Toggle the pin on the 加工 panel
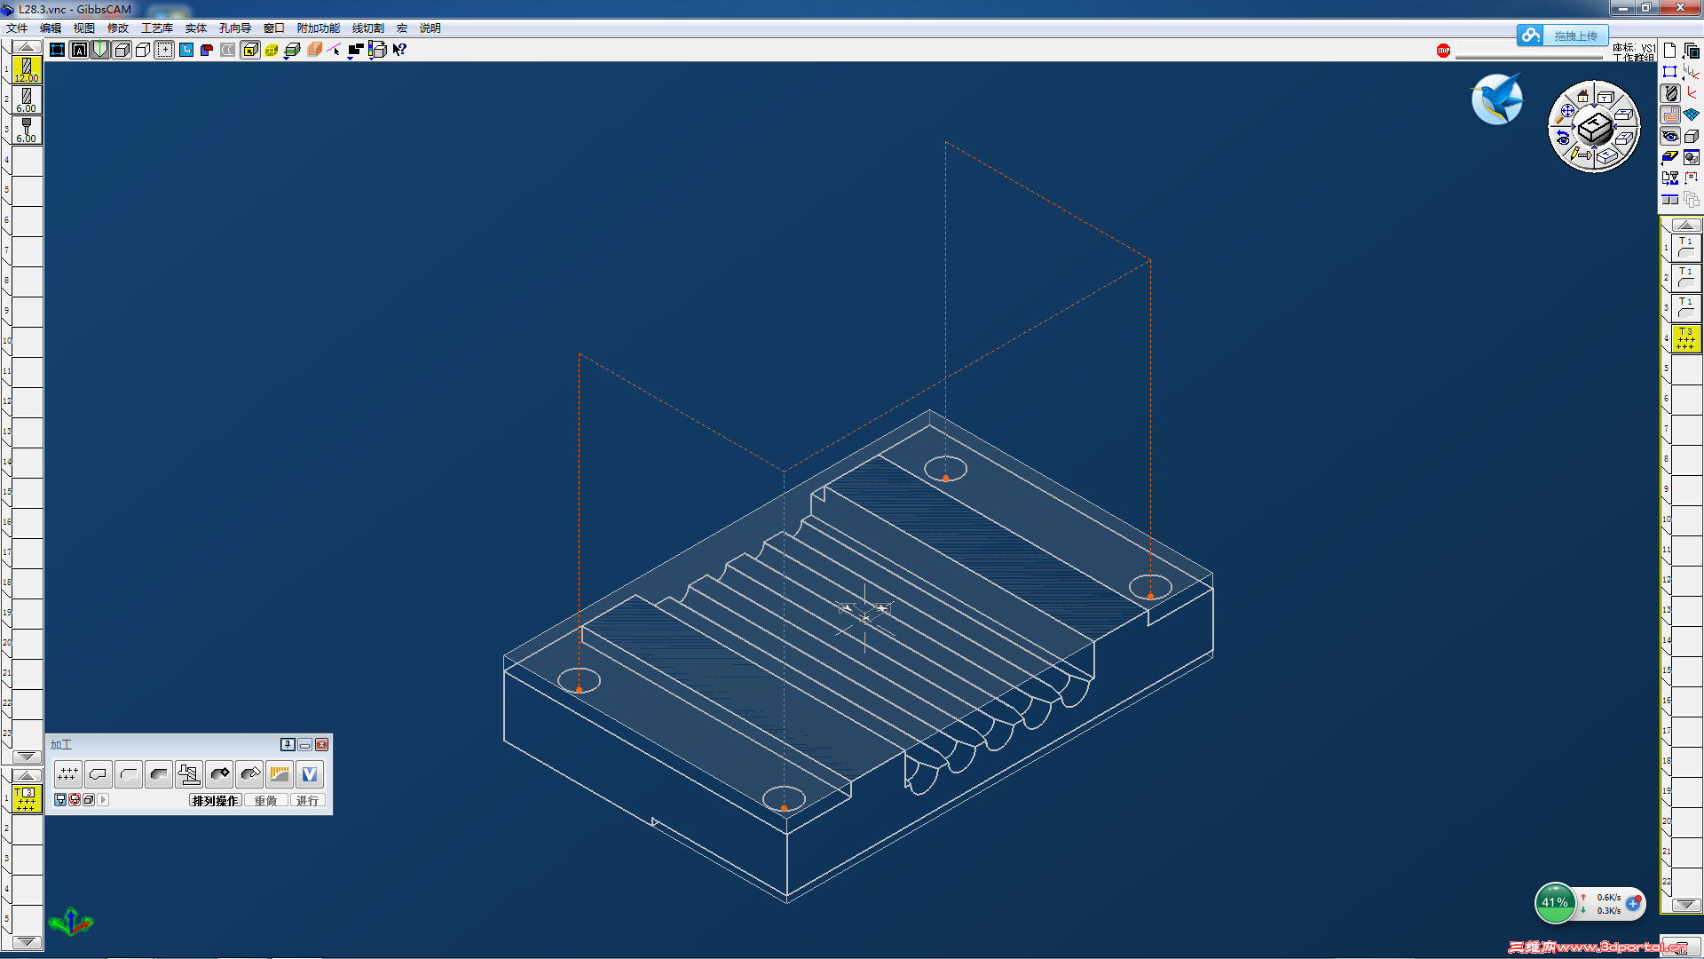The width and height of the screenshot is (1704, 959). (288, 744)
